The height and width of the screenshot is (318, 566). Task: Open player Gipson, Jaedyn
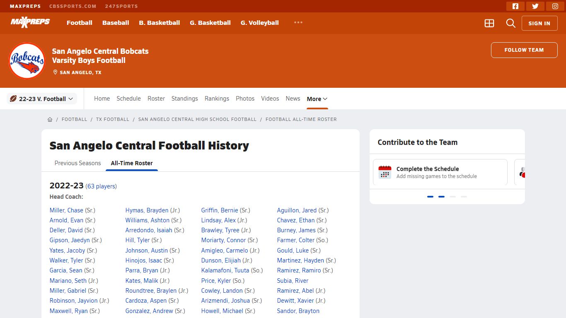tap(70, 240)
